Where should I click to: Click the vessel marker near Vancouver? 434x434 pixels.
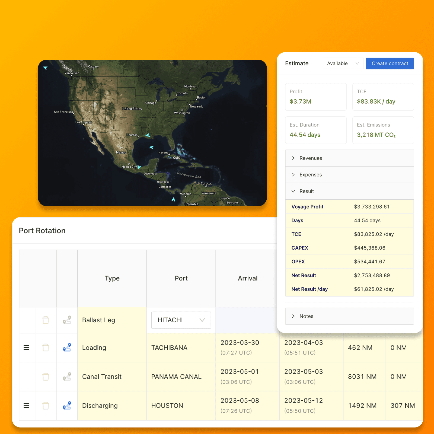pos(45,68)
